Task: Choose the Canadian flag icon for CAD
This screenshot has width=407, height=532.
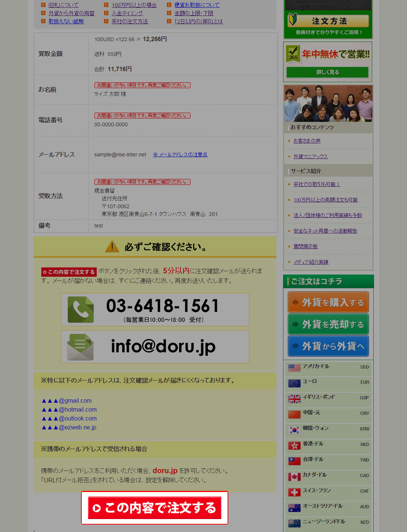Action: tap(295, 476)
